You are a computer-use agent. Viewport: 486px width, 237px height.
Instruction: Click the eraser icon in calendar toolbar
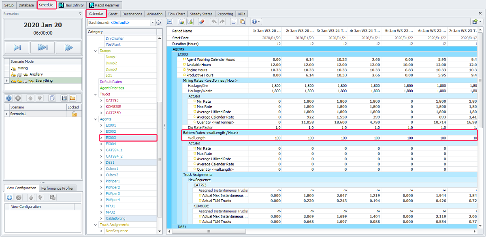pyautogui.click(x=202, y=22)
